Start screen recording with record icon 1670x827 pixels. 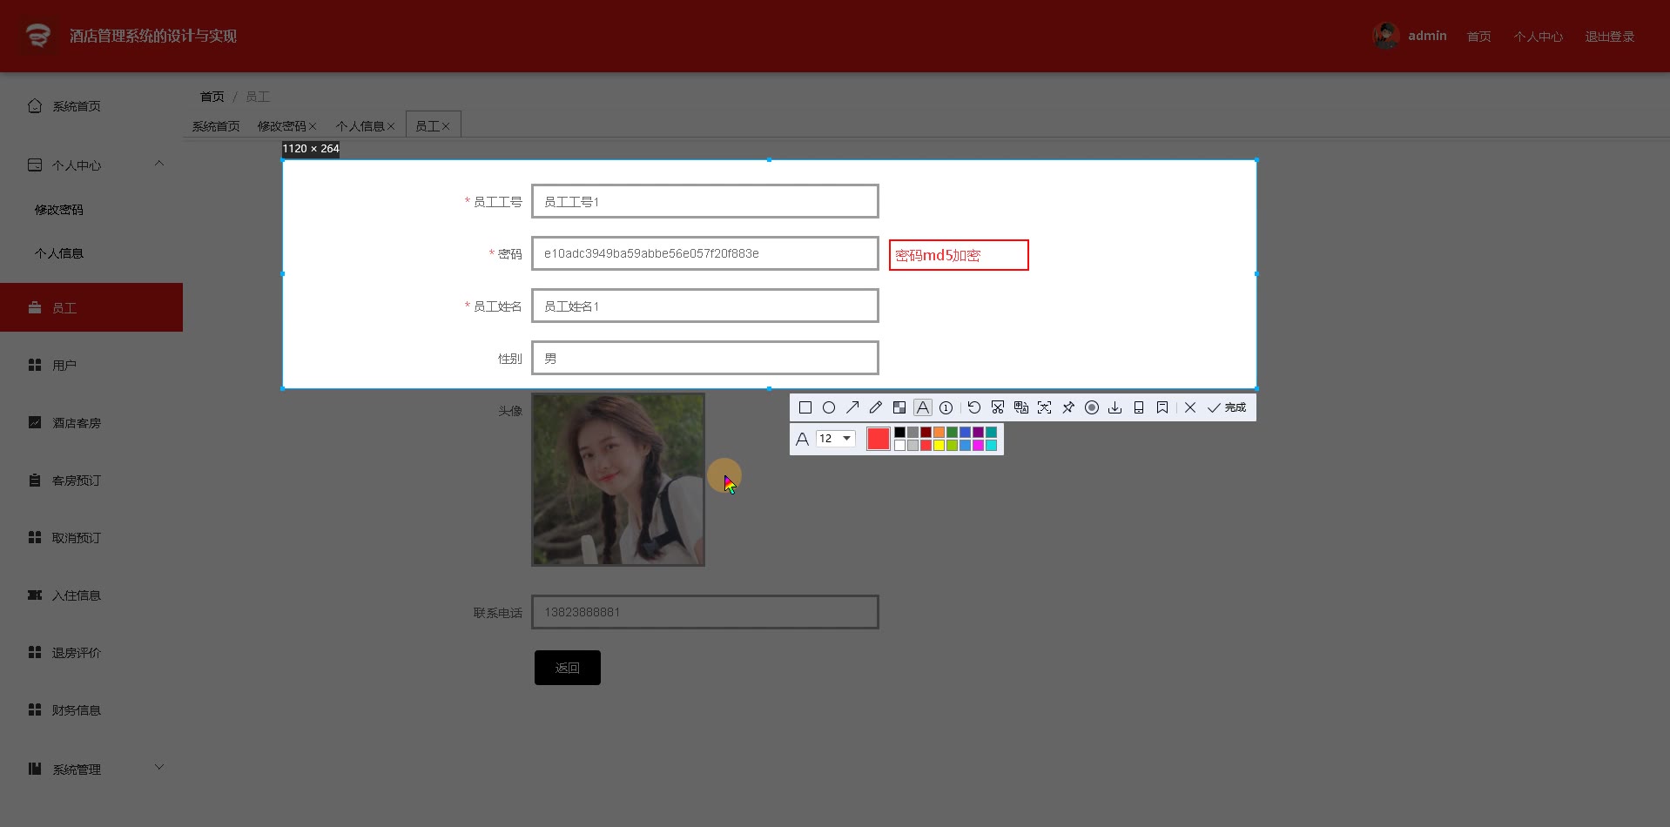(1092, 407)
